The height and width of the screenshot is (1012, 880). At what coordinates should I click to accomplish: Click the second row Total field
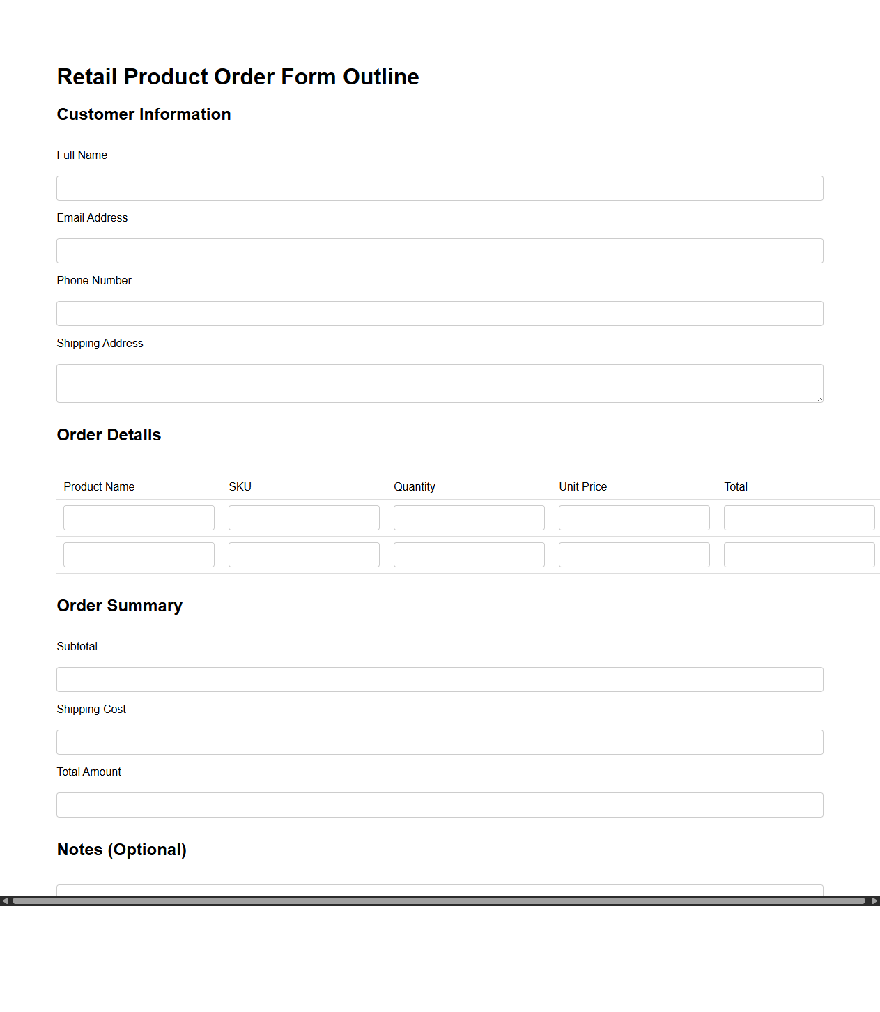(x=798, y=554)
